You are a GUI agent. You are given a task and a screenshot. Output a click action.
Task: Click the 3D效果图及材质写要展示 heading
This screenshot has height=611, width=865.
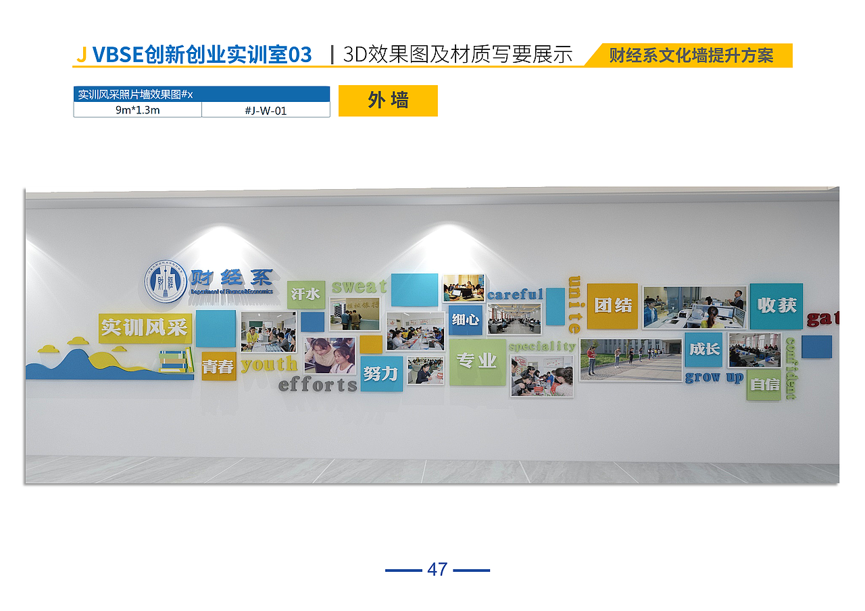pyautogui.click(x=458, y=55)
